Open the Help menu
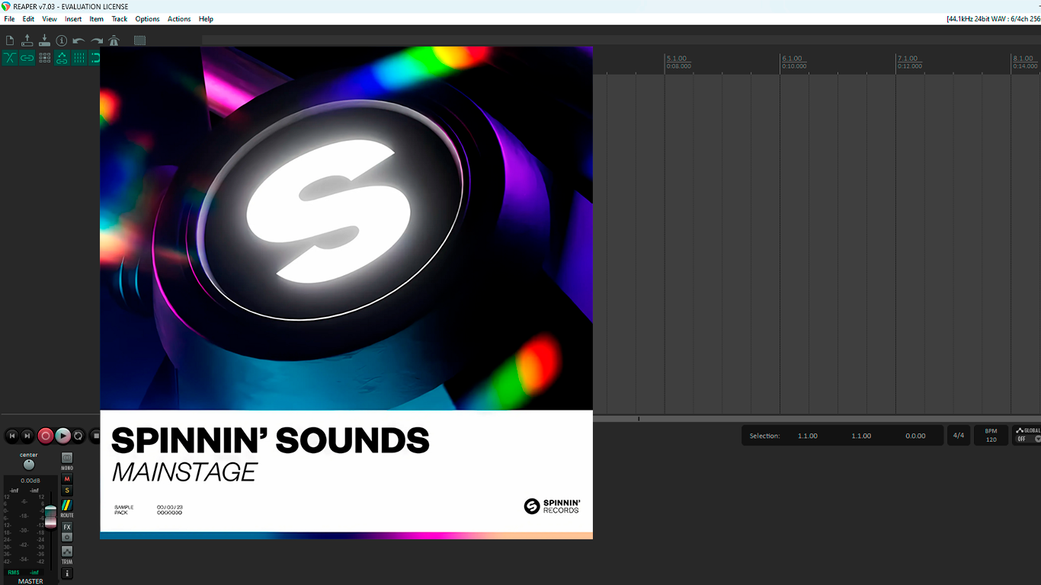1041x585 pixels. [x=206, y=19]
